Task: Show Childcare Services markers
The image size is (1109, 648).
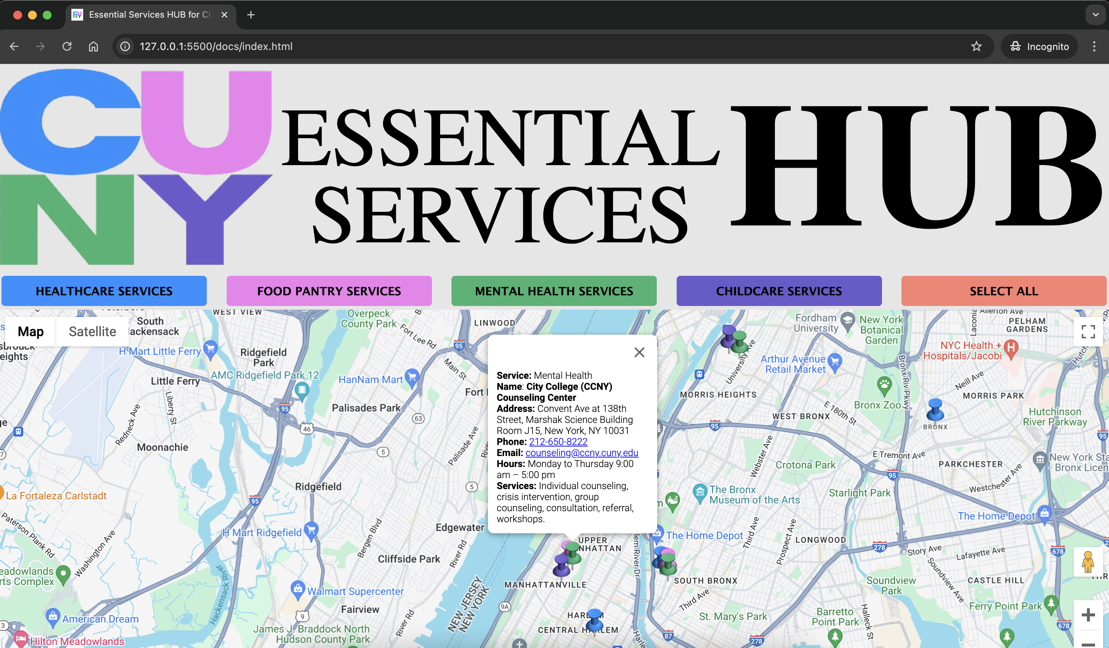Action: pos(779,291)
